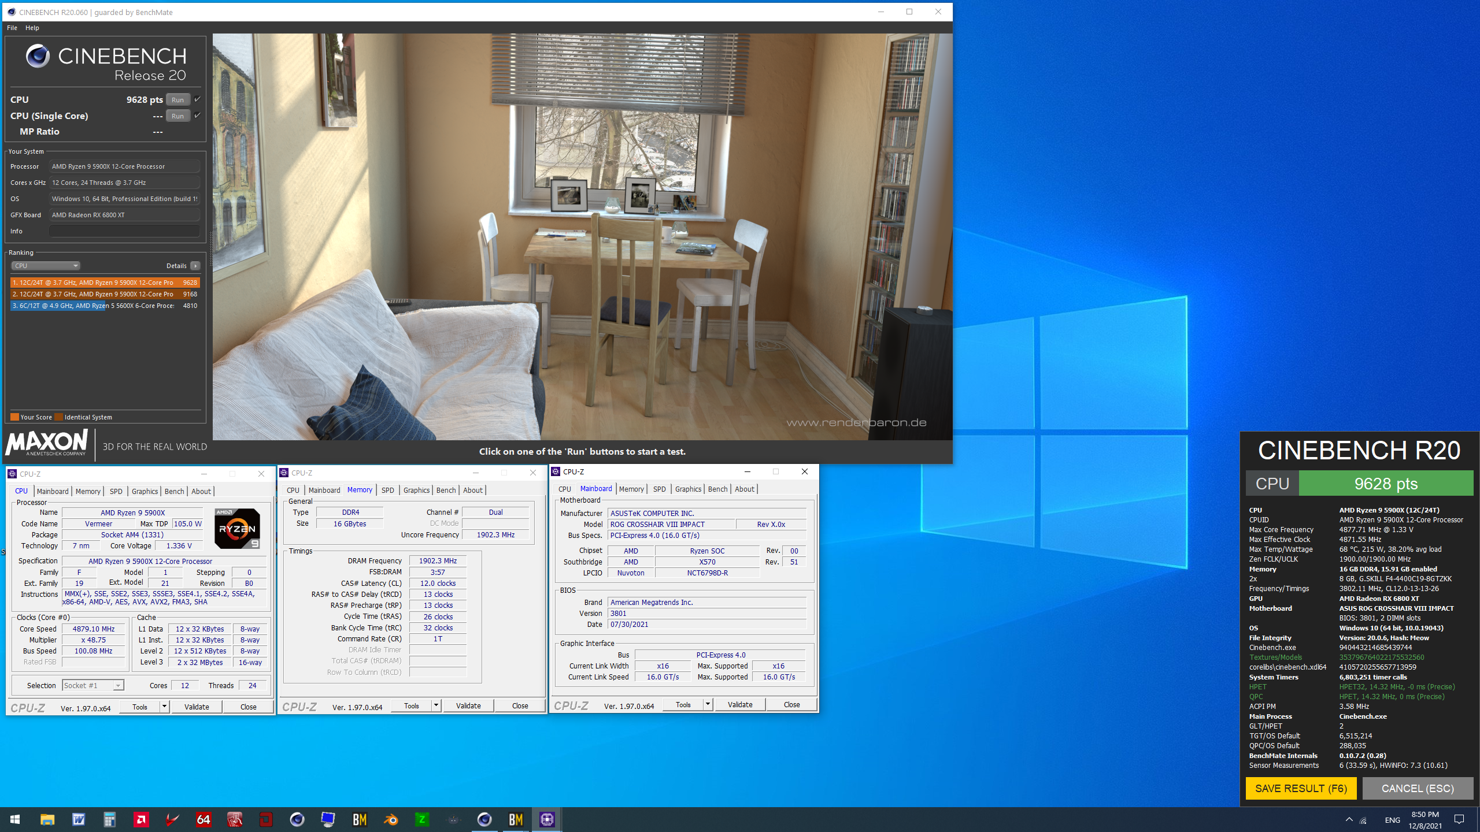Click Tools button in CPU-Z Mainboard window

(x=683, y=704)
